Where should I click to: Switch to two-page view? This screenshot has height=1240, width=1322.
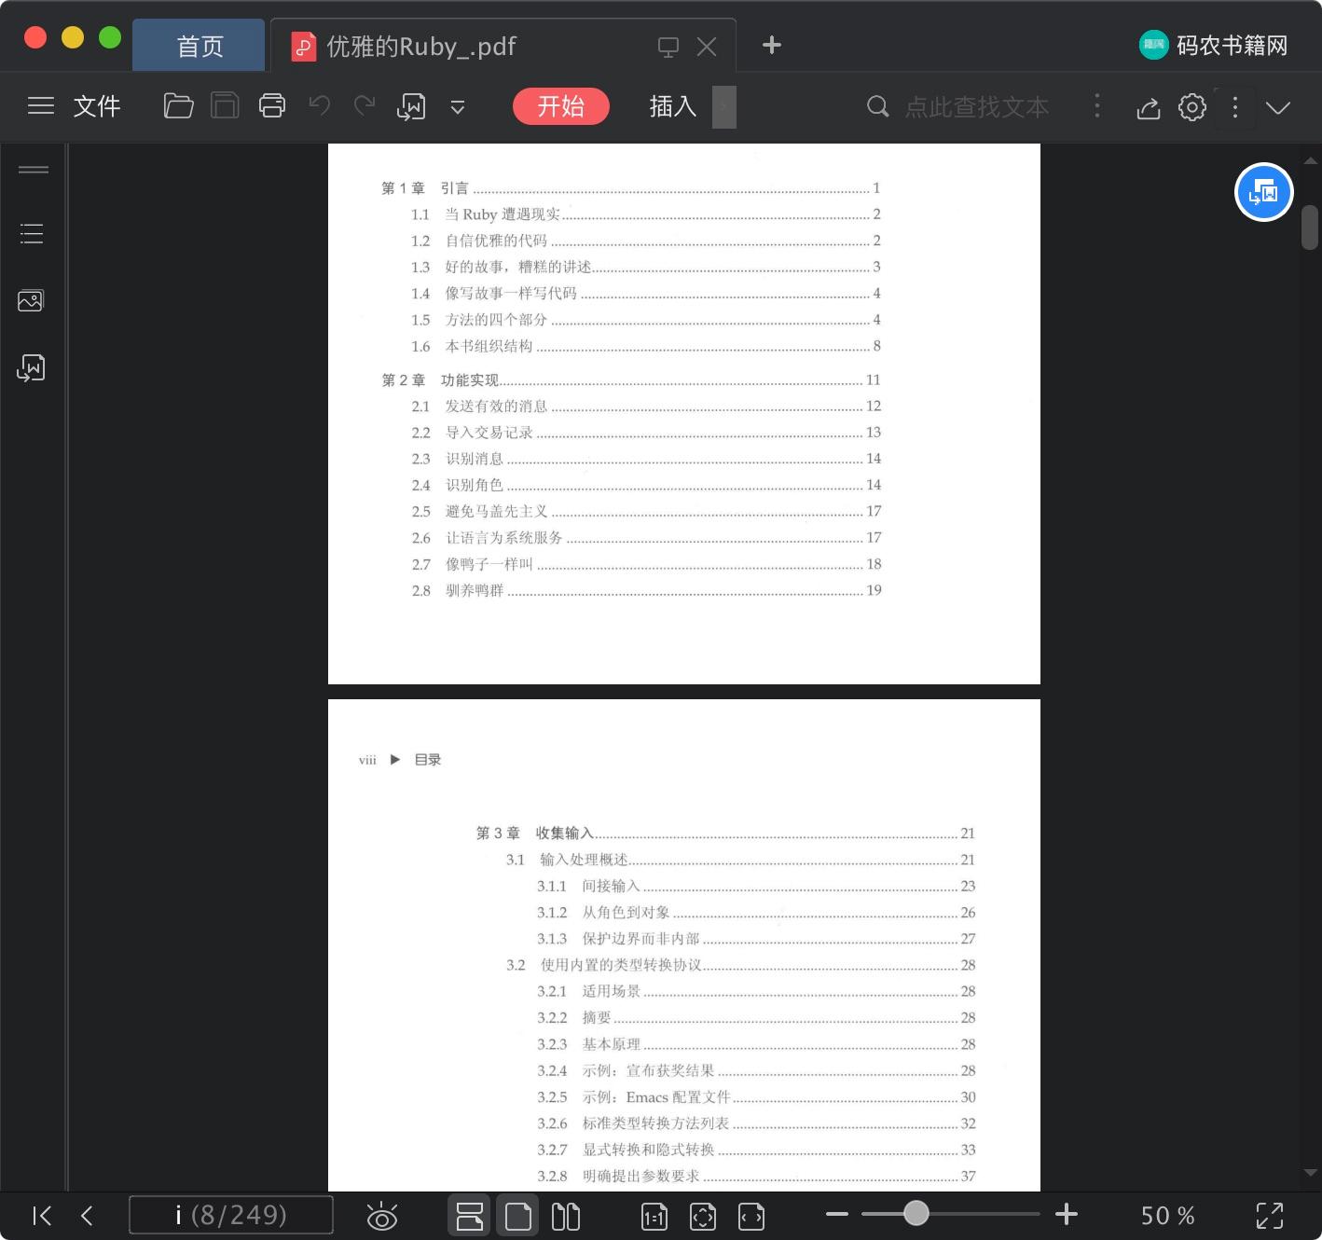click(566, 1216)
